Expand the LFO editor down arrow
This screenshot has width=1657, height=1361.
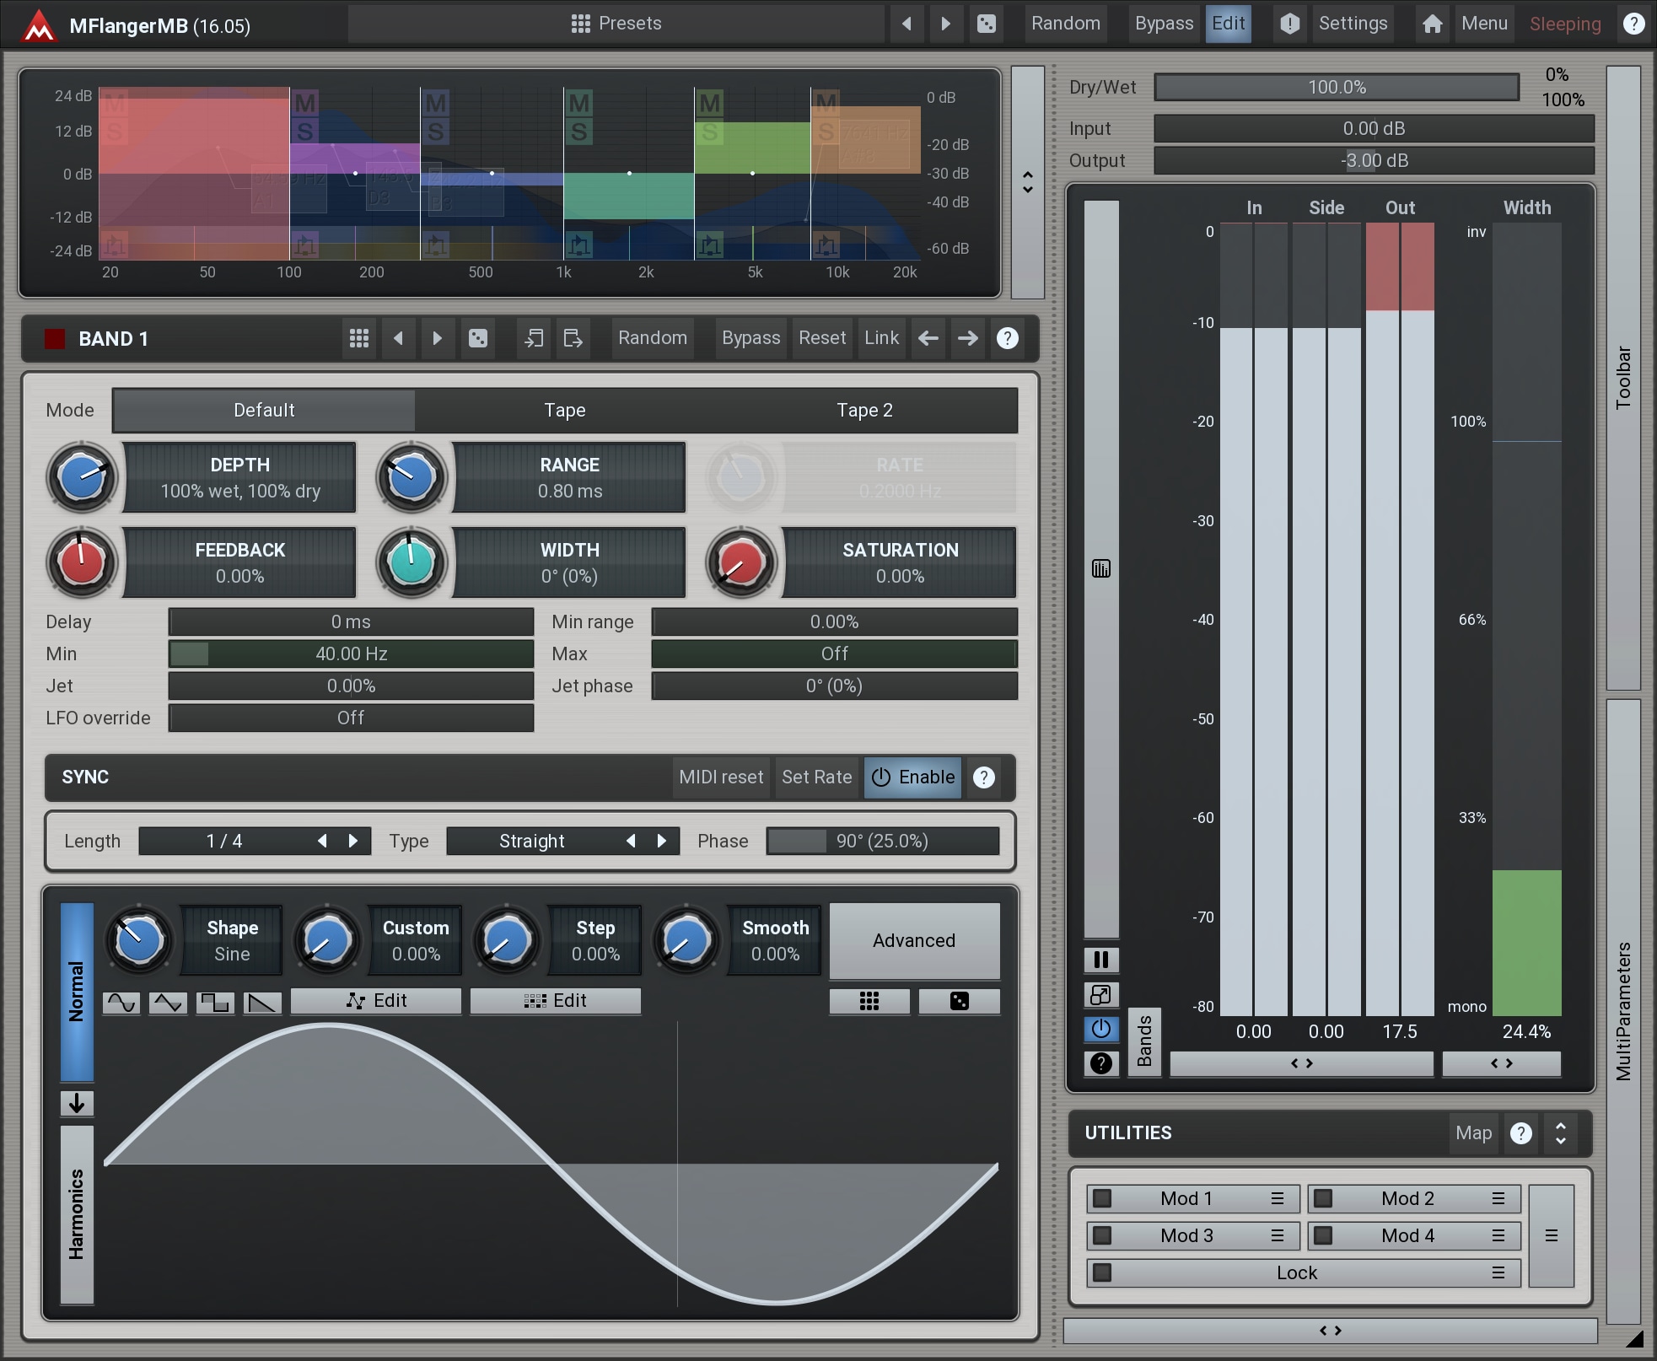(x=77, y=1103)
